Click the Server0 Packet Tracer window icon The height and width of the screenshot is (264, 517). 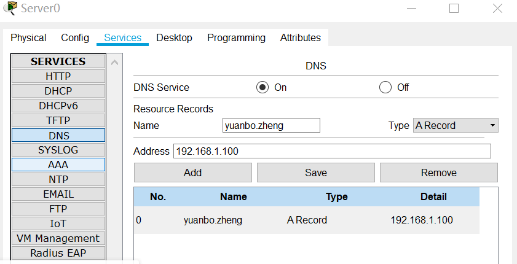(x=10, y=9)
